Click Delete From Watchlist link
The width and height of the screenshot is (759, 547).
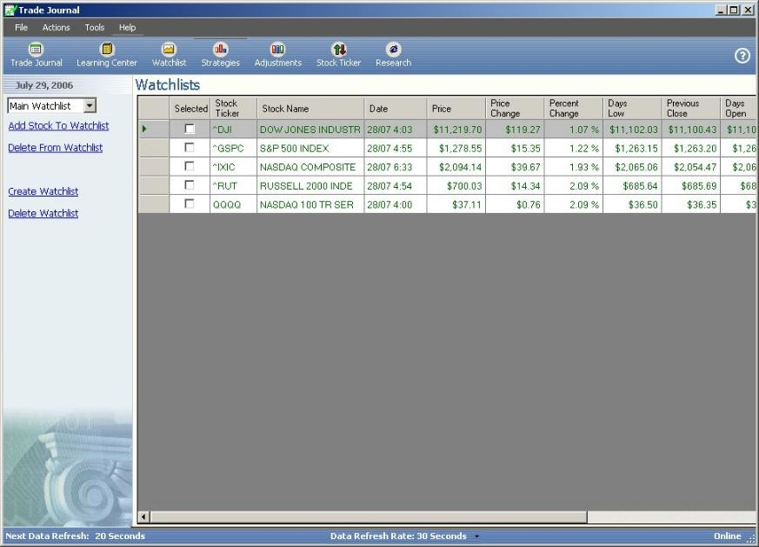[55, 148]
